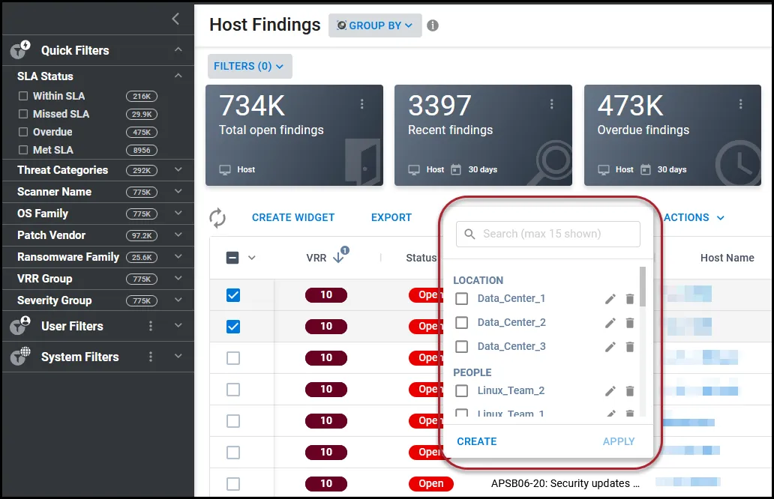The image size is (774, 499).
Task: Open the User Filters options menu
Action: tap(151, 326)
